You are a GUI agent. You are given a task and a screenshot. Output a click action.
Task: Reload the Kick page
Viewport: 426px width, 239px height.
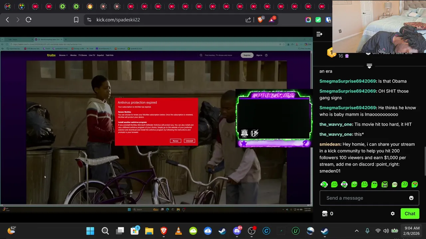(29, 20)
